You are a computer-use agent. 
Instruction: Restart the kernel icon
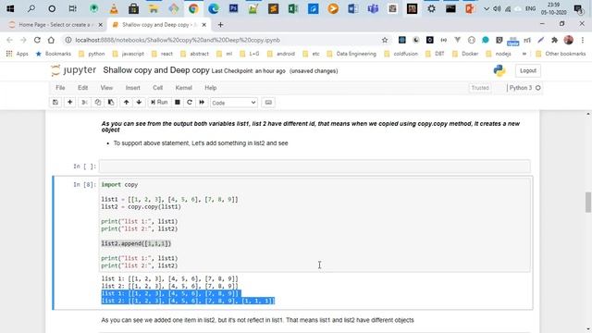190,103
